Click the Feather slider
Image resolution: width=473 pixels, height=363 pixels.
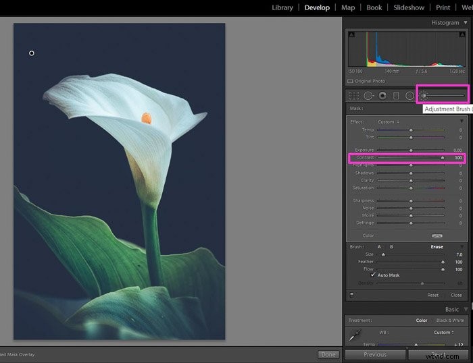coord(411,262)
